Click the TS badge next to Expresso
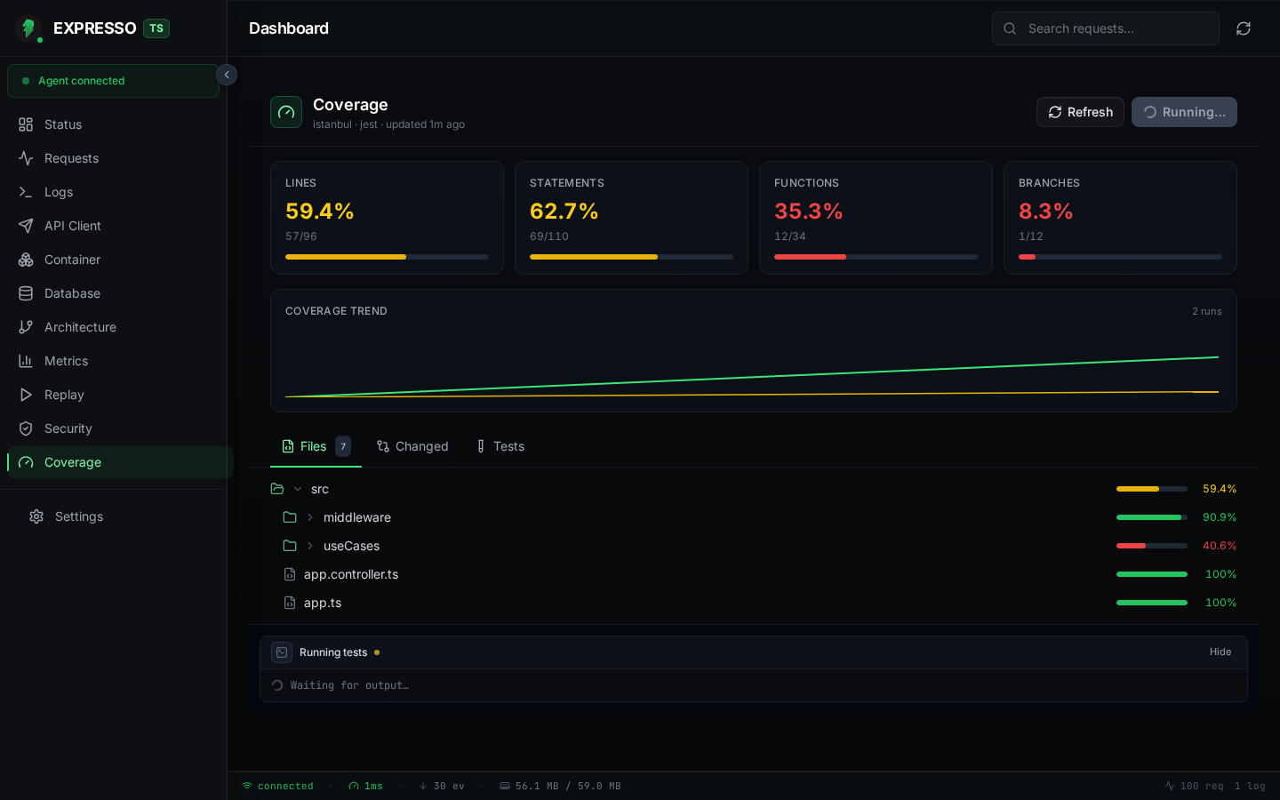Screen dimensions: 1280x800 click(x=156, y=28)
